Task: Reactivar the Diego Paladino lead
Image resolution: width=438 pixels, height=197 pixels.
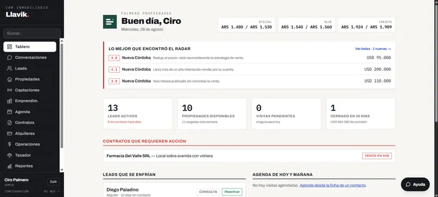Action: [x=232, y=192]
